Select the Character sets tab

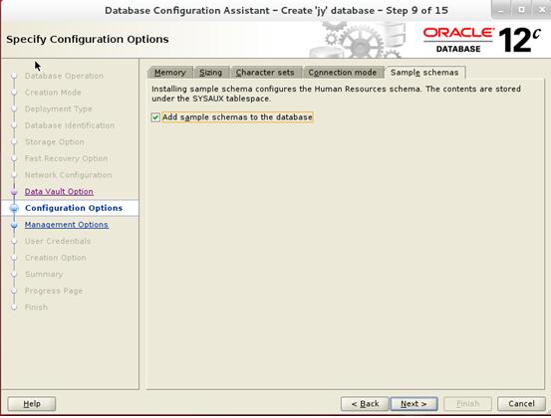[265, 73]
